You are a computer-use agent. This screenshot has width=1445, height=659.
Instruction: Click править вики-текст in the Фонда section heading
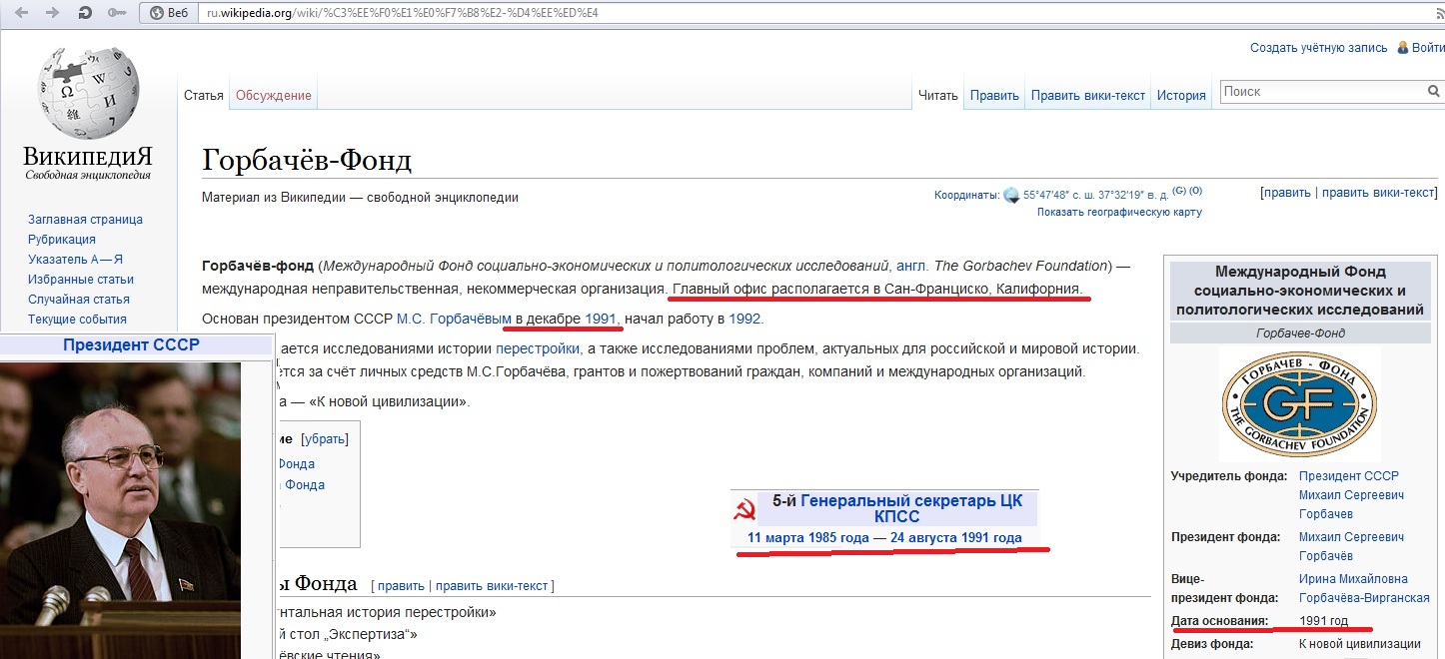(492, 586)
